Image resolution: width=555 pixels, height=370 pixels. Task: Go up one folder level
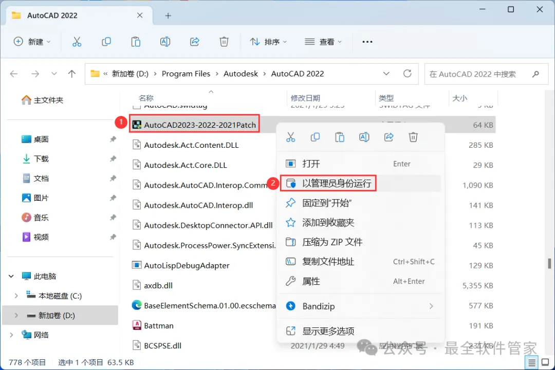72,74
